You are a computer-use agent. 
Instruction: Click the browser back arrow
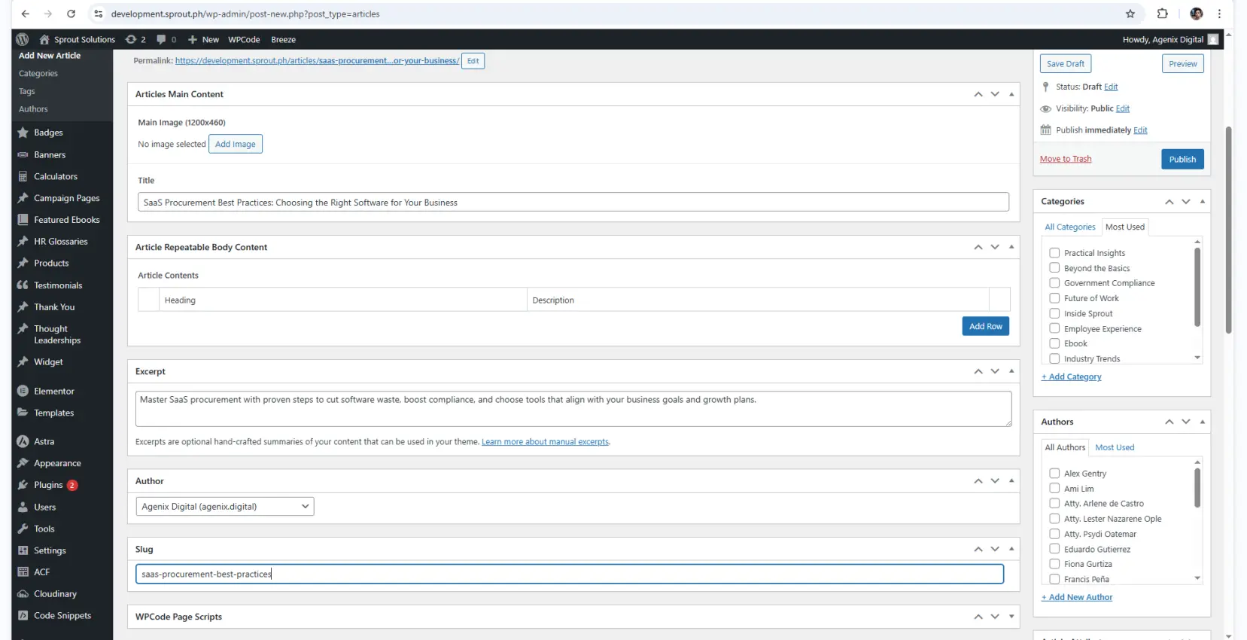pos(25,14)
